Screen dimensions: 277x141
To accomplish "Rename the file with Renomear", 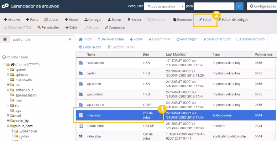I will point(183,20).
